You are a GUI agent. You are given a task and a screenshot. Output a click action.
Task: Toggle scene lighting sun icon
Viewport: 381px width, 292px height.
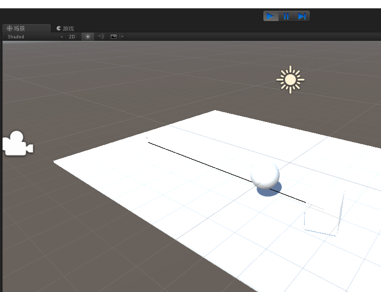pos(88,37)
